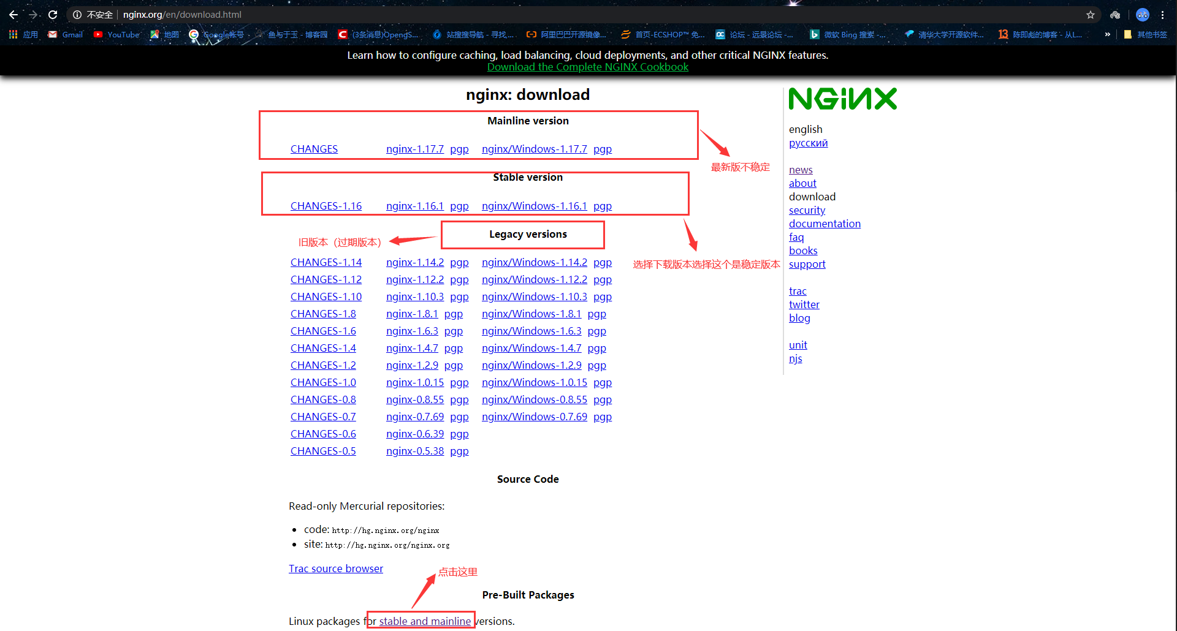This screenshot has height=631, width=1177.
Task: Click the NGINX logo
Action: [842, 99]
